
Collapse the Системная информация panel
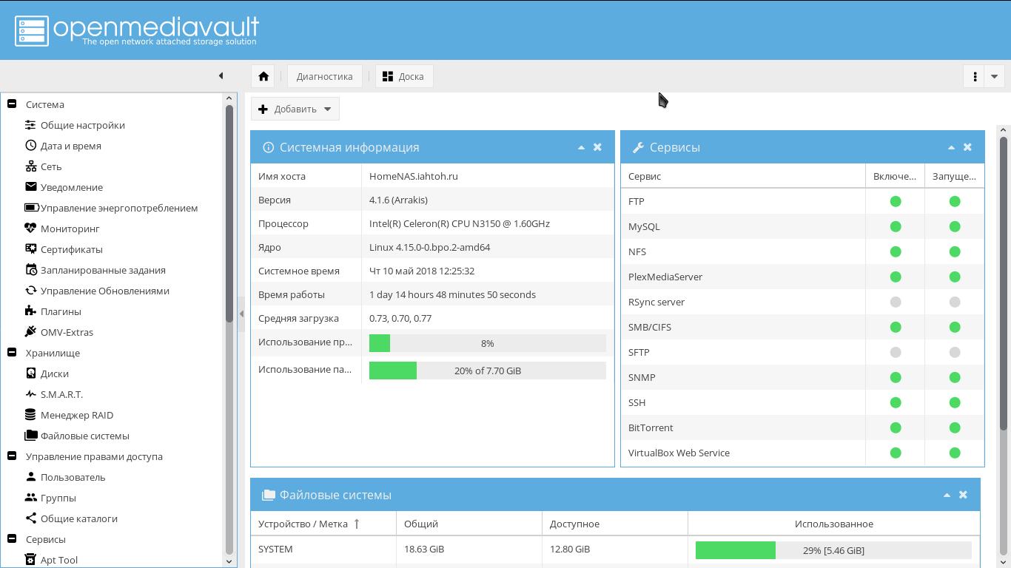pyautogui.click(x=581, y=147)
